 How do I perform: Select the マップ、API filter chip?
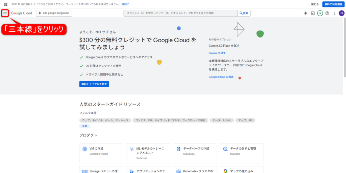(x=246, y=120)
